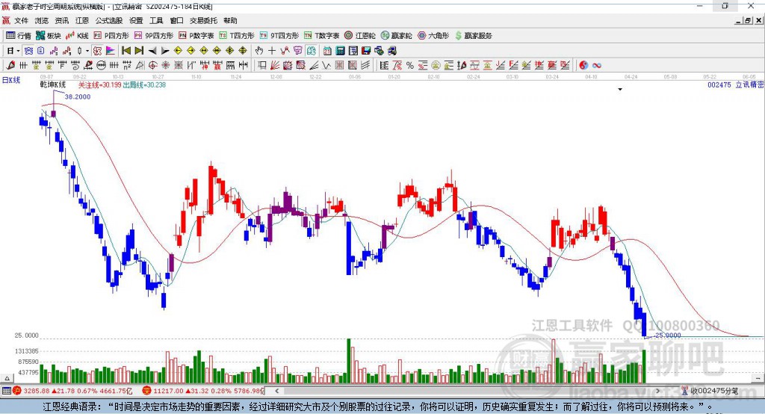
Task: Open the 浏览 menu
Action: tap(42, 20)
